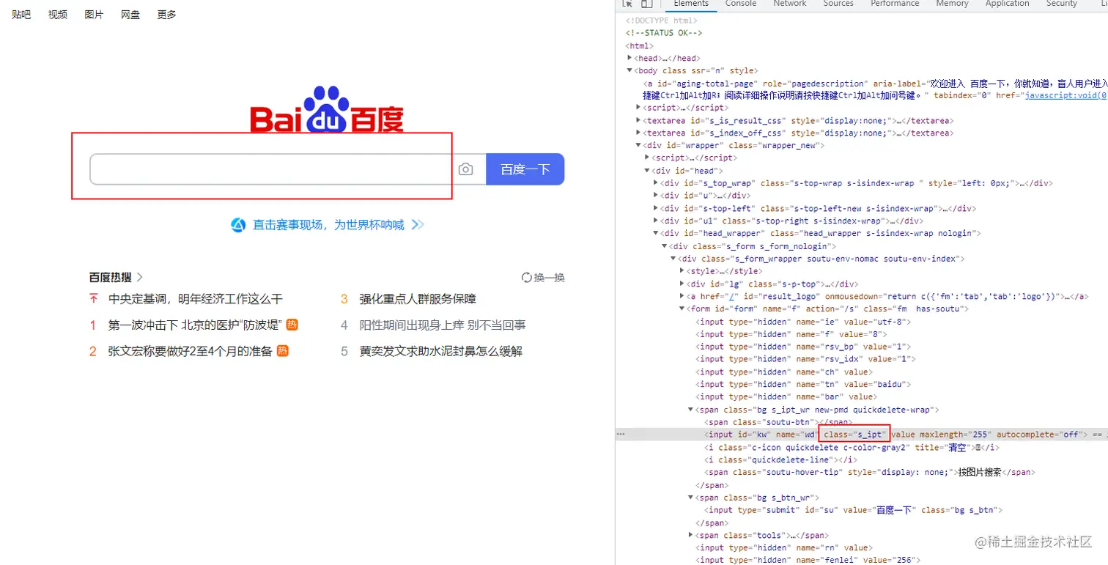1108x565 pixels.
Task: Toggle the DevTools device toolbar icon
Action: (647, 4)
